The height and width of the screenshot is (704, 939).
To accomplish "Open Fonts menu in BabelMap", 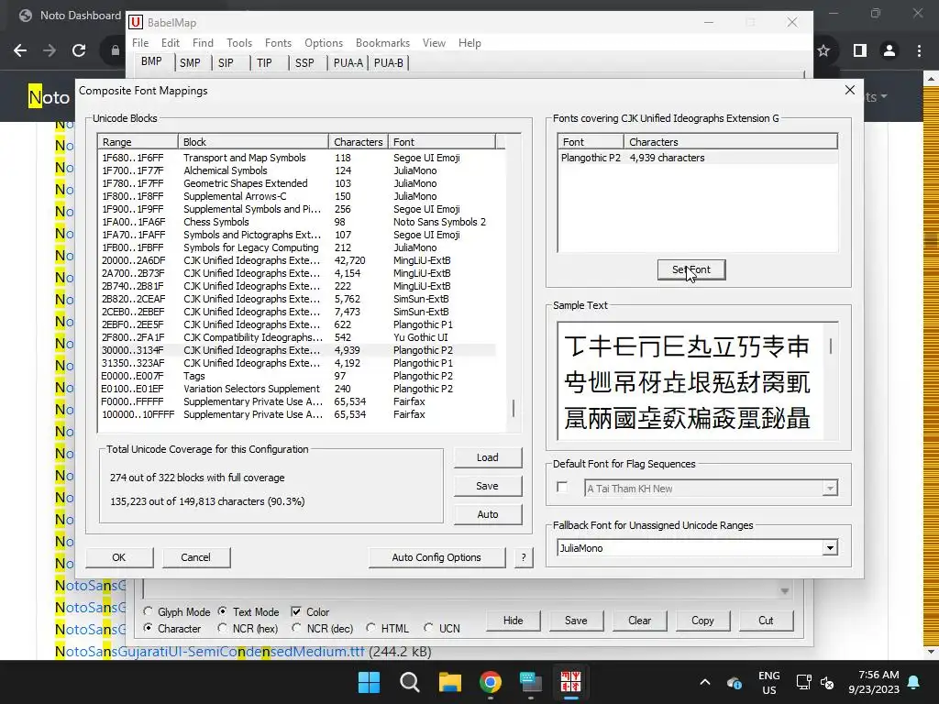I will coord(278,43).
